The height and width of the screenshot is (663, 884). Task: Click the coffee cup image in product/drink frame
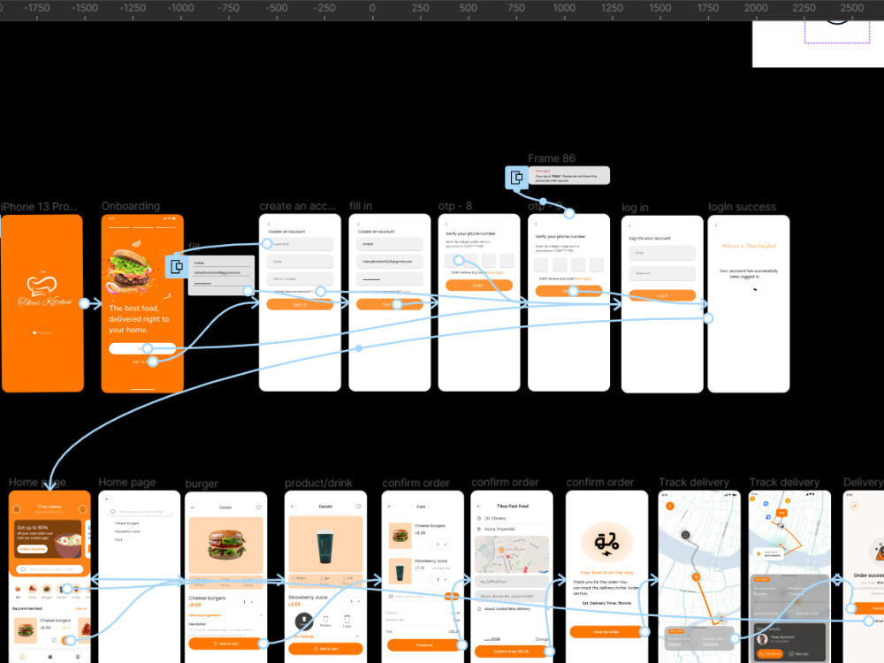pos(325,547)
